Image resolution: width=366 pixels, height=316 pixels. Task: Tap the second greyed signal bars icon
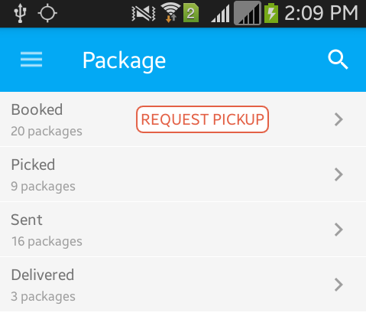[x=248, y=13]
